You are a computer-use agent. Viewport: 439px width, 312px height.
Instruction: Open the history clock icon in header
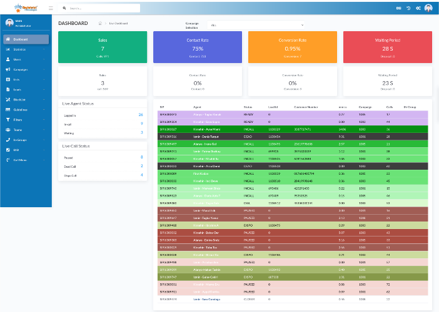[408, 8]
